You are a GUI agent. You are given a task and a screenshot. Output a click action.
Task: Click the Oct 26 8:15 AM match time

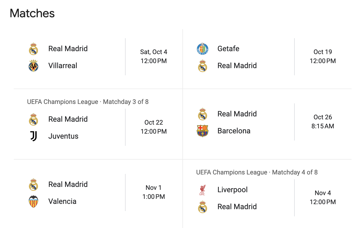323,122
